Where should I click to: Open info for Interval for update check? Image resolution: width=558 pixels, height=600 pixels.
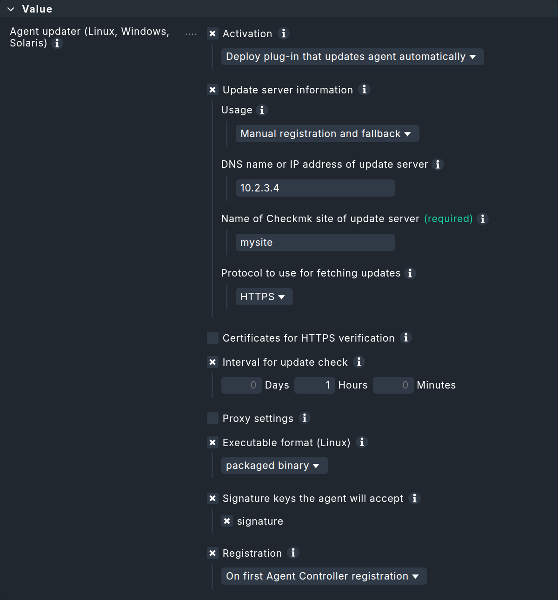click(x=359, y=362)
